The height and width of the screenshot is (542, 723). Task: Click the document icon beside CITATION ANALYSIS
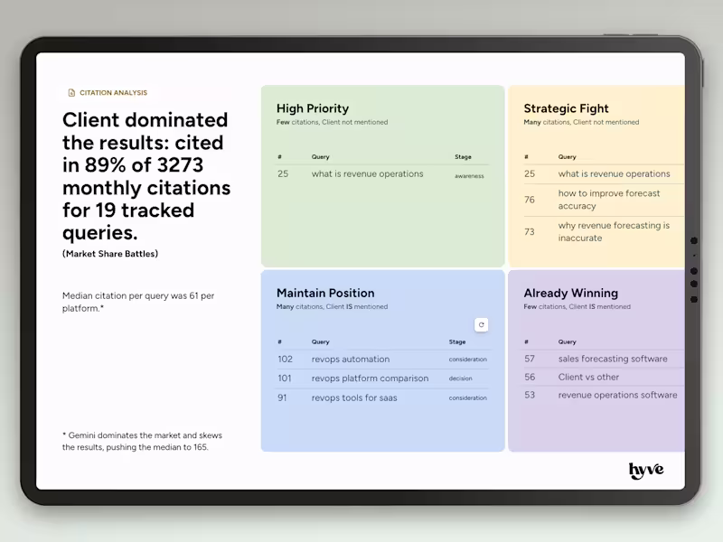coord(70,92)
